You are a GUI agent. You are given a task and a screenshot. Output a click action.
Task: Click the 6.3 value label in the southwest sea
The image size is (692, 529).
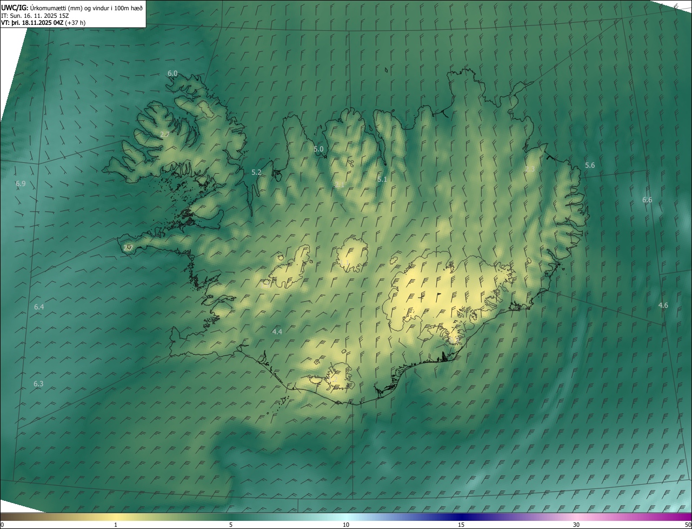38,384
